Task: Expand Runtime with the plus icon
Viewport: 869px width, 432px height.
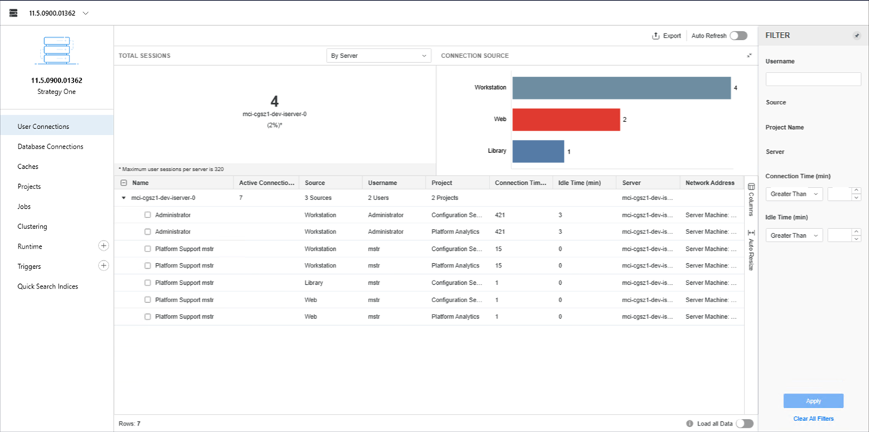Action: click(104, 246)
